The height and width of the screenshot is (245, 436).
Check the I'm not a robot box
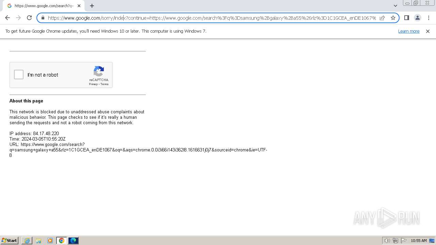pyautogui.click(x=19, y=75)
